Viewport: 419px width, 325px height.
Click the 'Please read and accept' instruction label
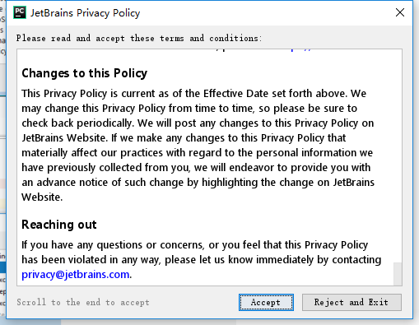pos(139,38)
